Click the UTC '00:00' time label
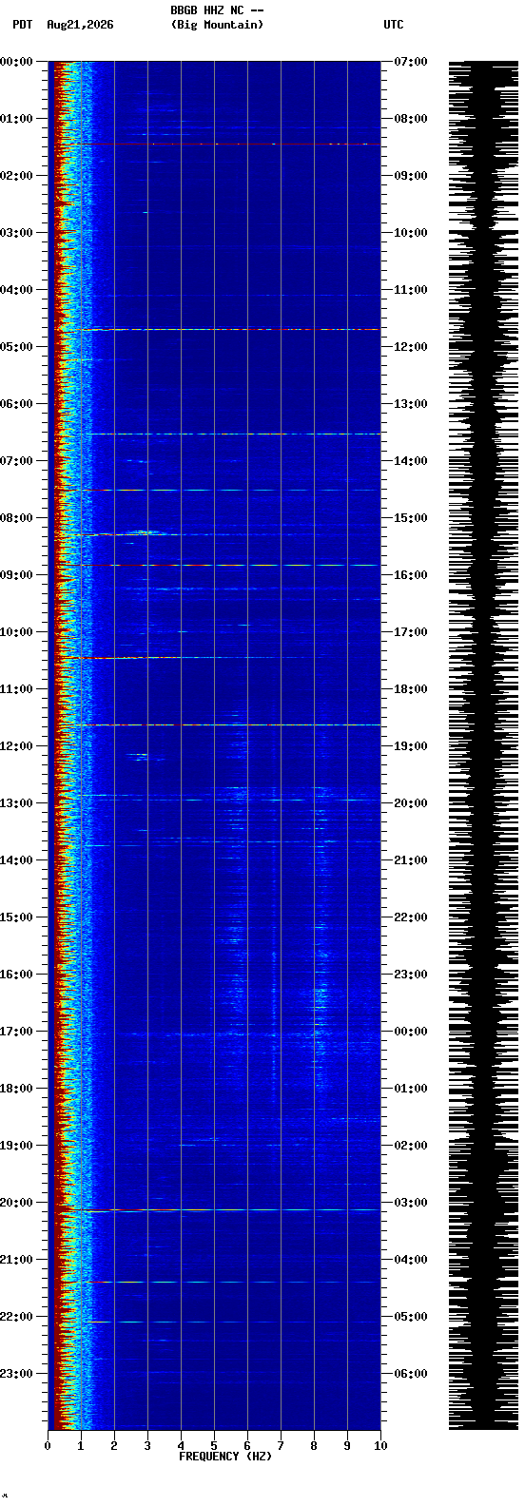 click(410, 1032)
